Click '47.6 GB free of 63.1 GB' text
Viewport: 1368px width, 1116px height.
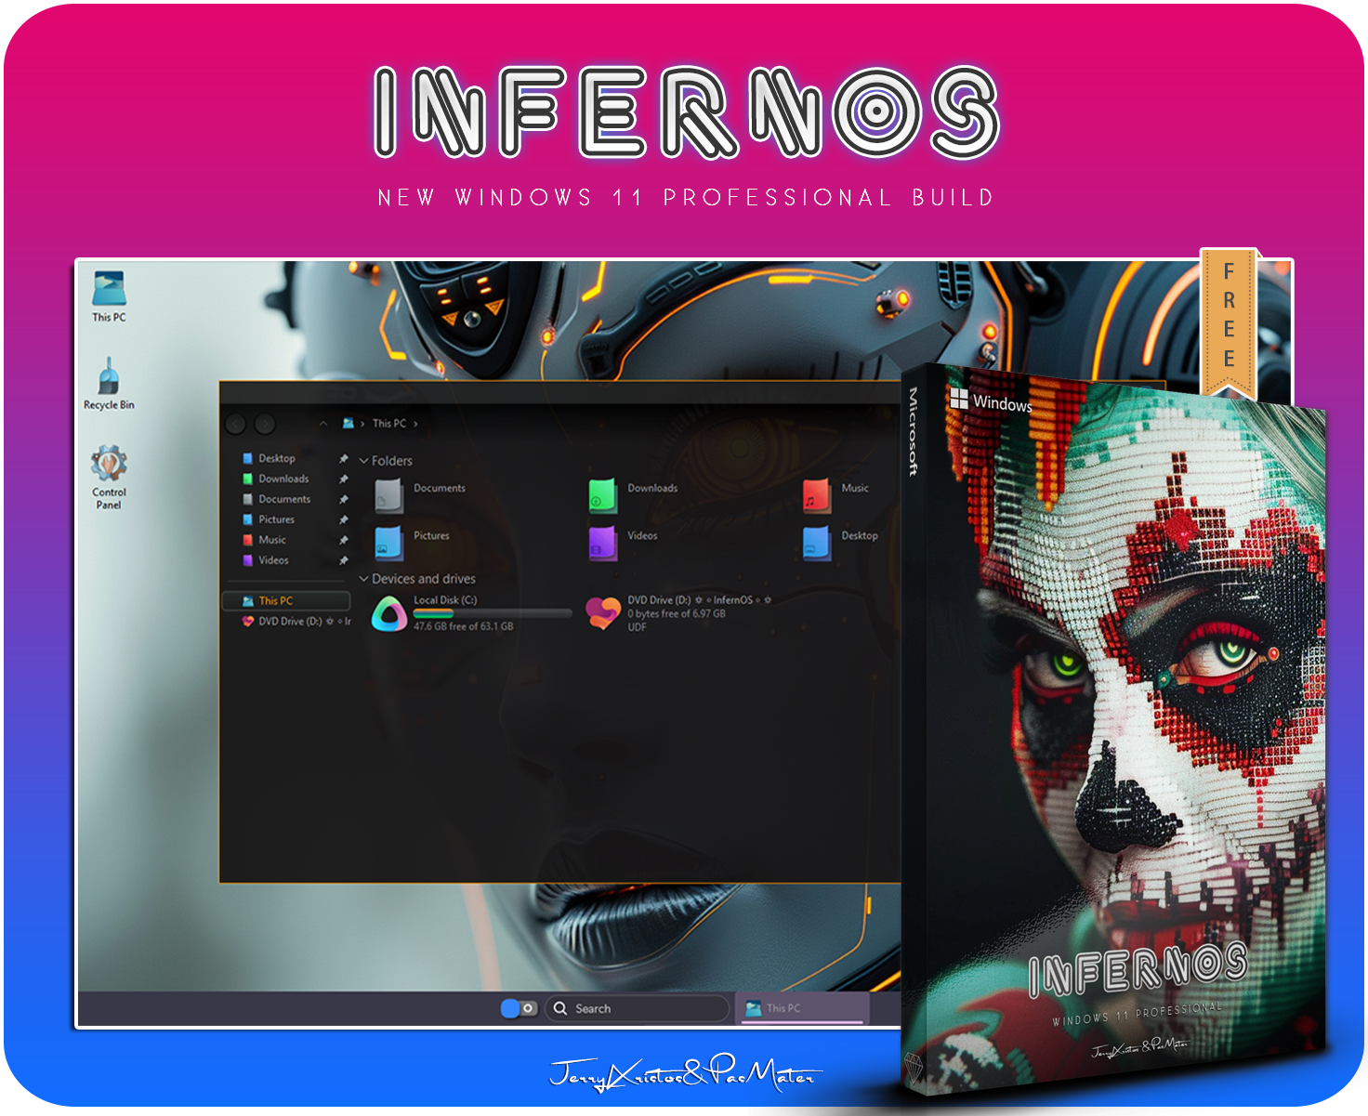pyautogui.click(x=464, y=626)
